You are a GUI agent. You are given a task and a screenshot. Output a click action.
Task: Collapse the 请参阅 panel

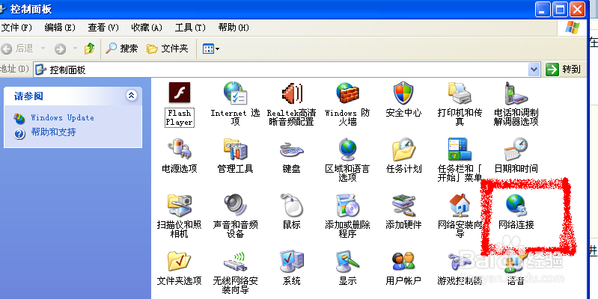click(132, 95)
